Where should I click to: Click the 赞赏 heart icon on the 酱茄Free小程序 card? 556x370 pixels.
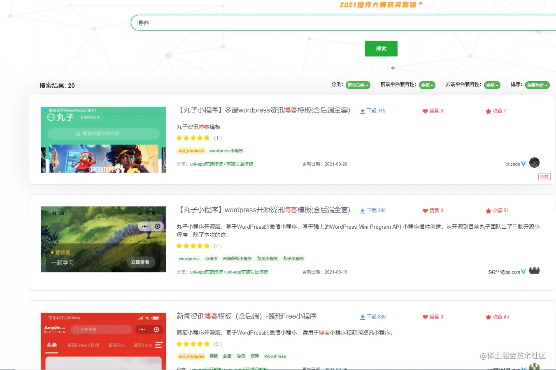pyautogui.click(x=425, y=317)
